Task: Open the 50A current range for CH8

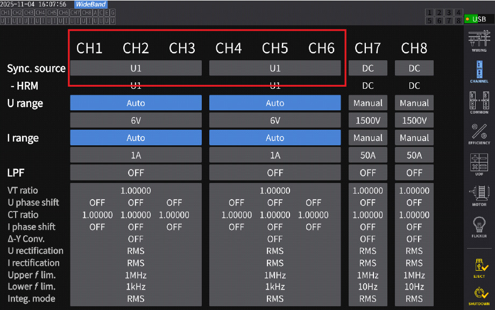Action: click(x=414, y=156)
